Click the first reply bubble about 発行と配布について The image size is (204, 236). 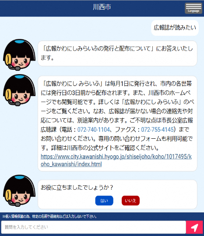(117, 53)
